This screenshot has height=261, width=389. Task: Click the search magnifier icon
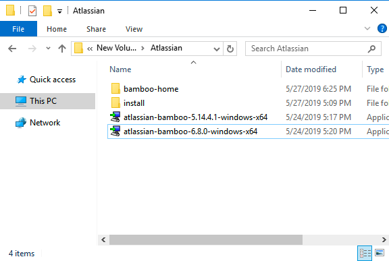click(371, 49)
